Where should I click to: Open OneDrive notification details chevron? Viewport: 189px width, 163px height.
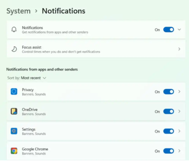tap(179, 111)
